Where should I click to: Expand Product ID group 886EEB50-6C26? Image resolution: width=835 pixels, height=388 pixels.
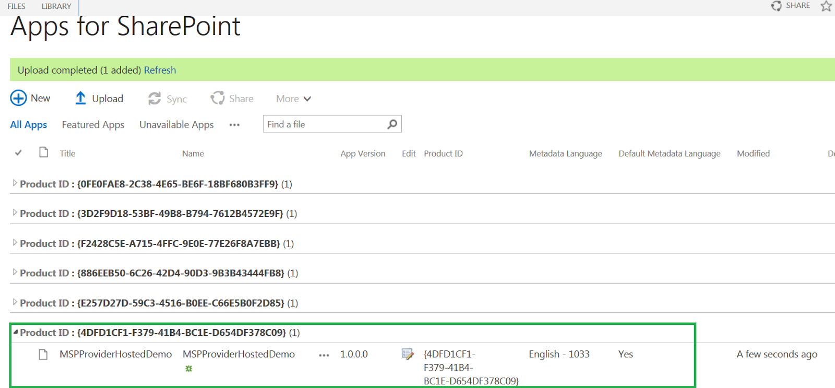(x=15, y=272)
